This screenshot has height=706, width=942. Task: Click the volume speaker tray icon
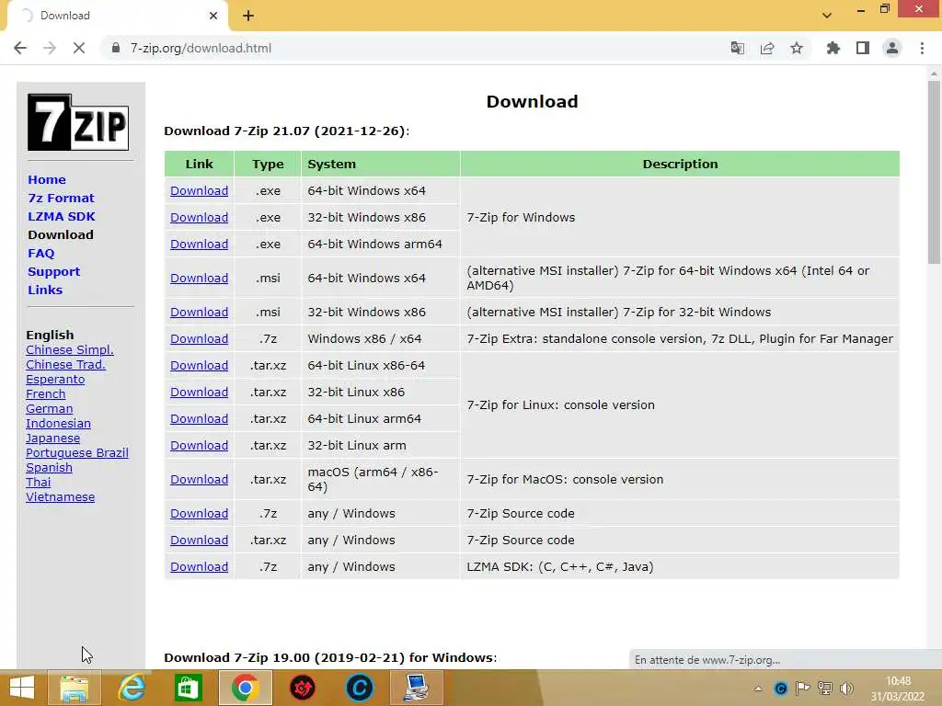pyautogui.click(x=846, y=688)
